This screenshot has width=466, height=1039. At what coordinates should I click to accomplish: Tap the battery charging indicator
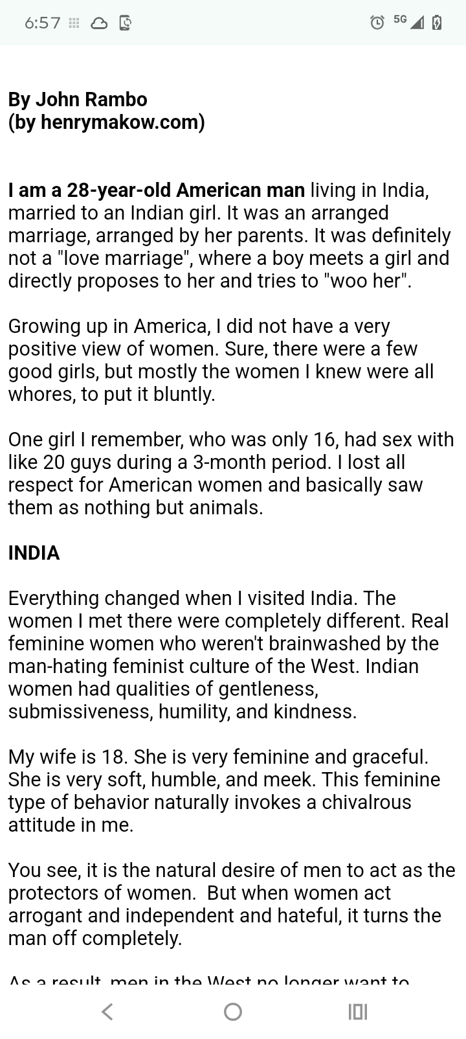pos(437,23)
